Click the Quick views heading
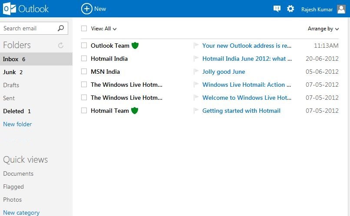350x216 pixels. click(x=26, y=160)
